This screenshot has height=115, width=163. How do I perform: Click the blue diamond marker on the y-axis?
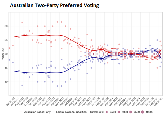pos(9,60)
